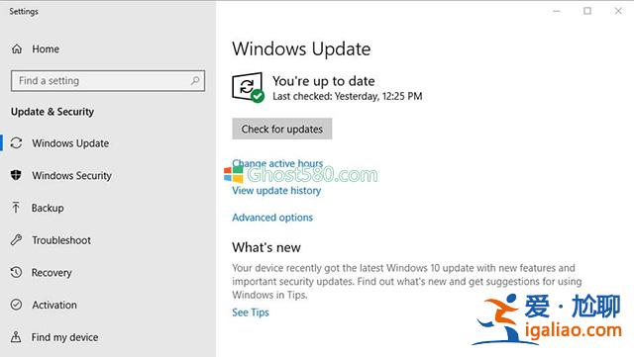This screenshot has width=634, height=357.
Task: Open View update history link
Action: pos(276,191)
